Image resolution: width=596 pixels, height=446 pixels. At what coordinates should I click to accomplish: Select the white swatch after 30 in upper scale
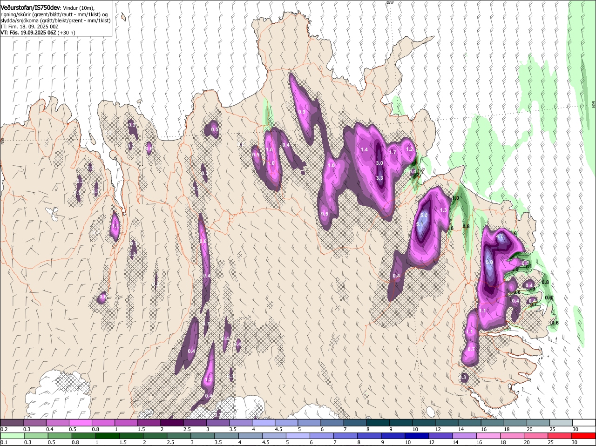click(x=584, y=422)
